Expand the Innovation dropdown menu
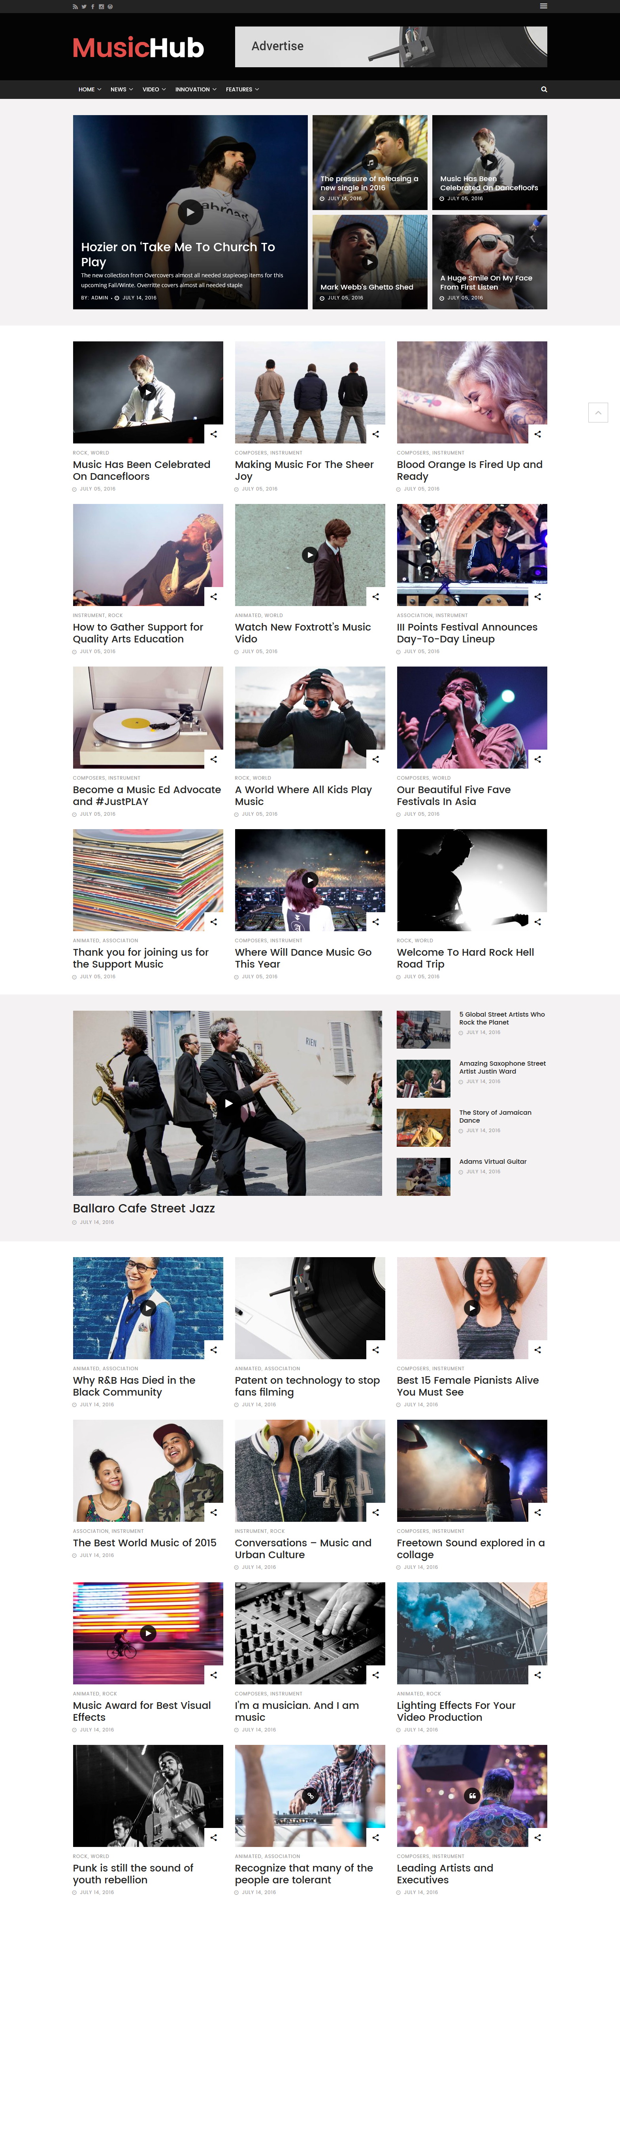Image resolution: width=620 pixels, height=2129 pixels. click(x=196, y=89)
